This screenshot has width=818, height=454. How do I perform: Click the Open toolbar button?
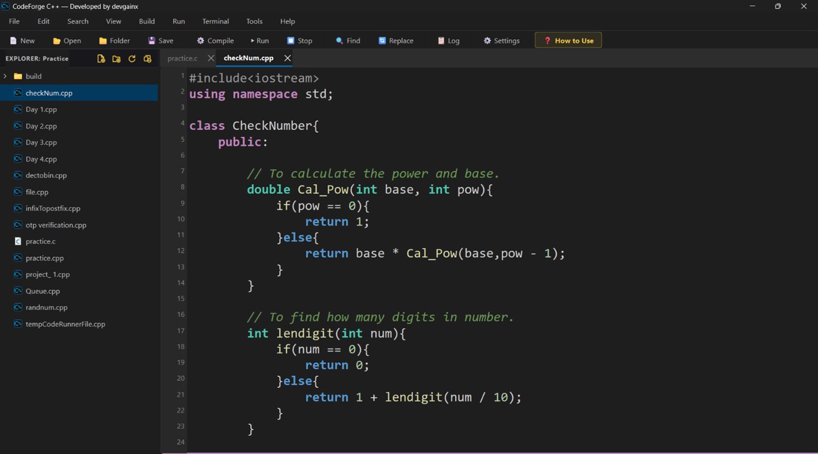(67, 40)
